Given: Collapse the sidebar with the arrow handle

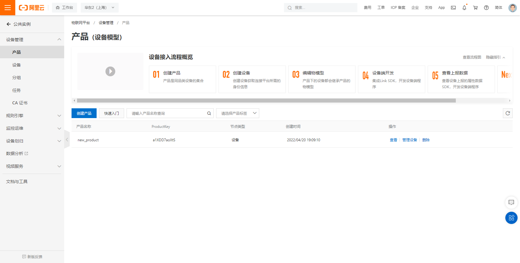Looking at the screenshot, I should coord(67,139).
